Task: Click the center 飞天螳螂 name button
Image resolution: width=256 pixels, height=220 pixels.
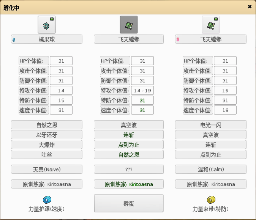Action: (x=129, y=39)
